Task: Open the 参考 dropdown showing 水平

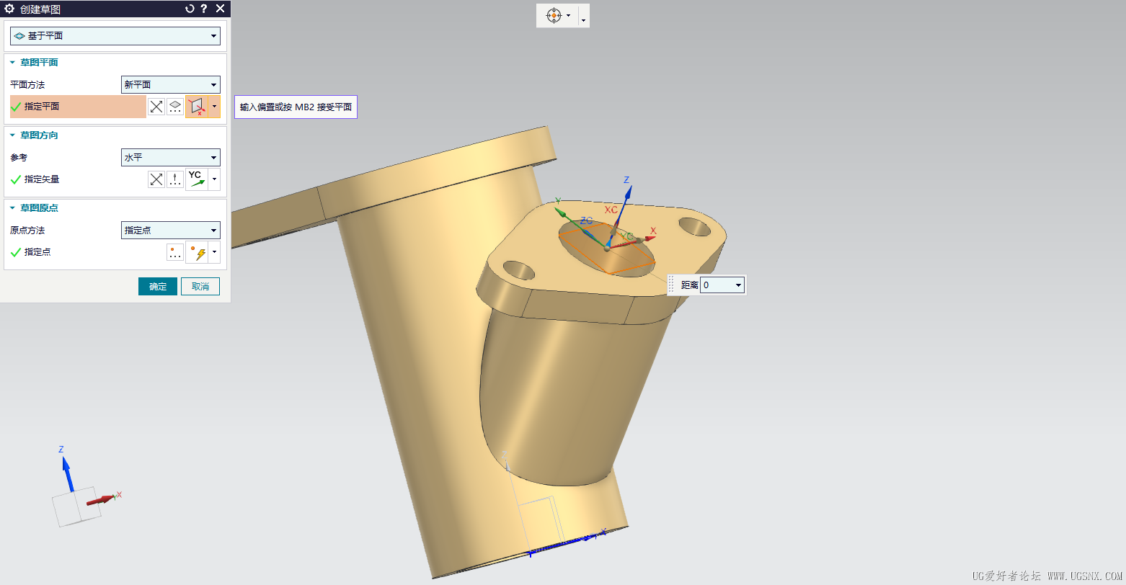Action: [x=215, y=157]
